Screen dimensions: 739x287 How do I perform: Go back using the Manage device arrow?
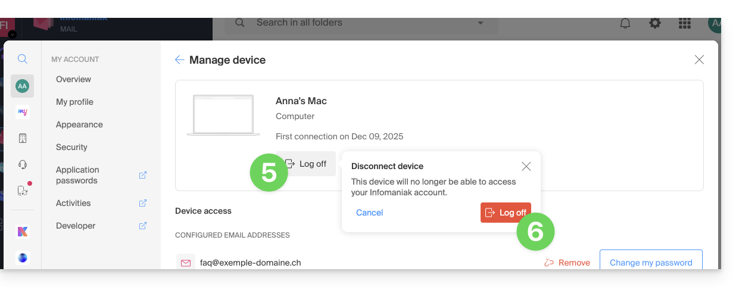[x=179, y=60]
